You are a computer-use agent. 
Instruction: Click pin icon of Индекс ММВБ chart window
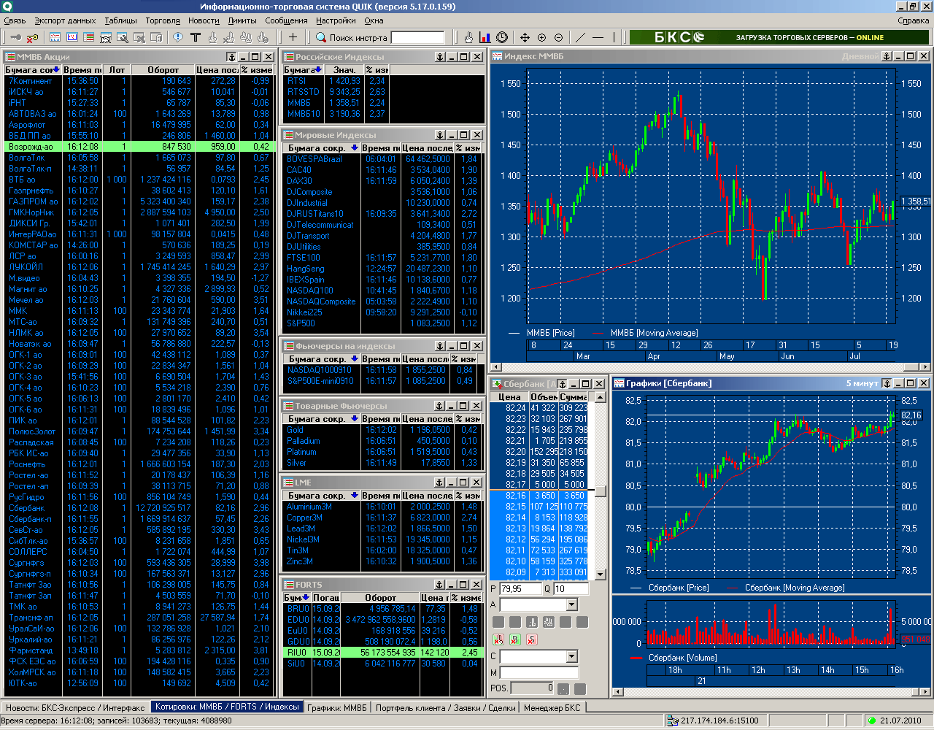887,56
